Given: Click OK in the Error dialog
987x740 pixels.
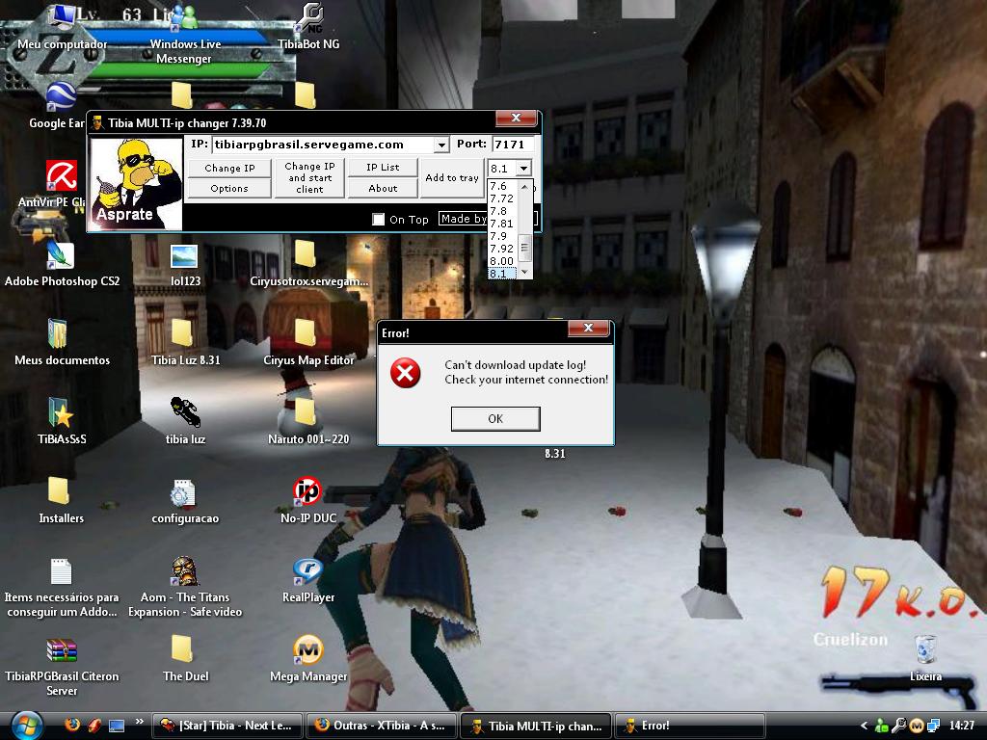Looking at the screenshot, I should pos(495,419).
